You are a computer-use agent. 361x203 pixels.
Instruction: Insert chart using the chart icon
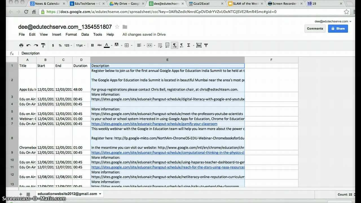pos(199,45)
